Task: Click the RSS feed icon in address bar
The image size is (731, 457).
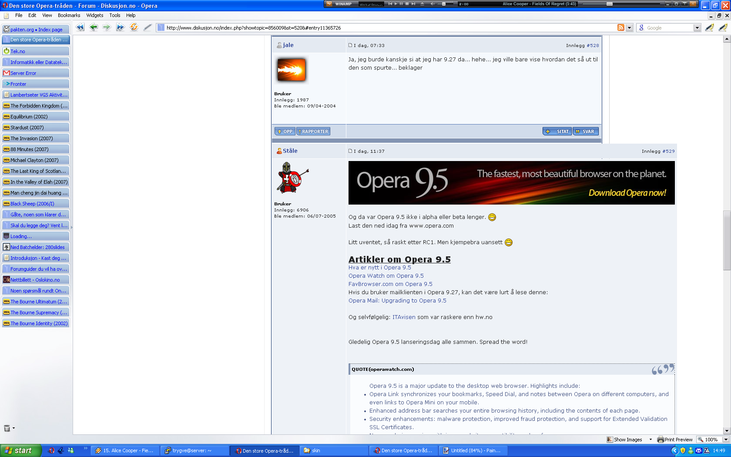Action: point(621,28)
